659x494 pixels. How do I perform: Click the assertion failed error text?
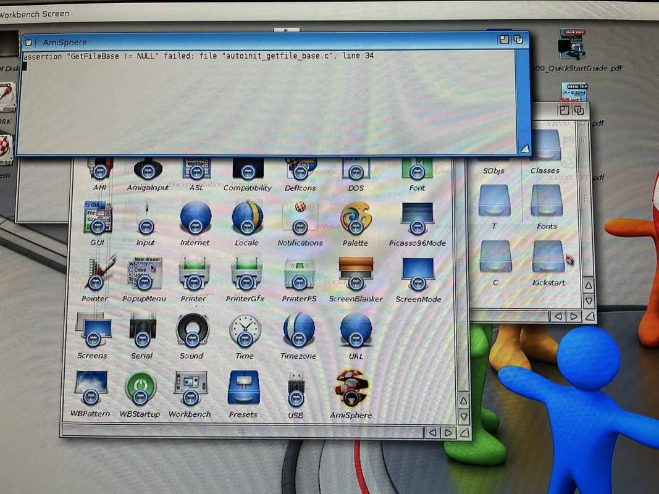pos(198,56)
